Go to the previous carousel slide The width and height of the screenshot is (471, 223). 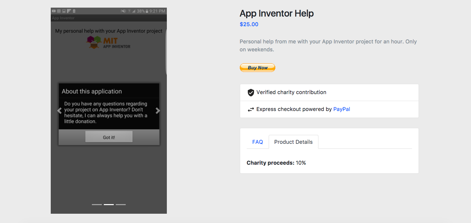(59, 111)
